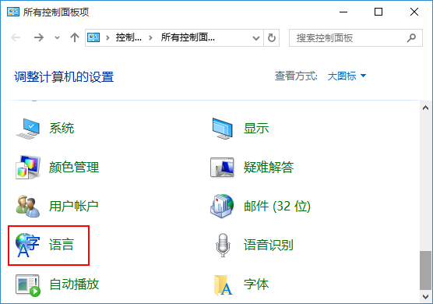Click the 控制... breadcrumb segment
The width and height of the screenshot is (433, 304).
pos(128,37)
